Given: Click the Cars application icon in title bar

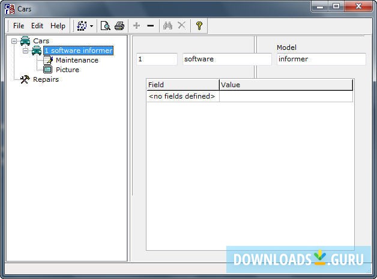Looking at the screenshot, I should click(10, 9).
